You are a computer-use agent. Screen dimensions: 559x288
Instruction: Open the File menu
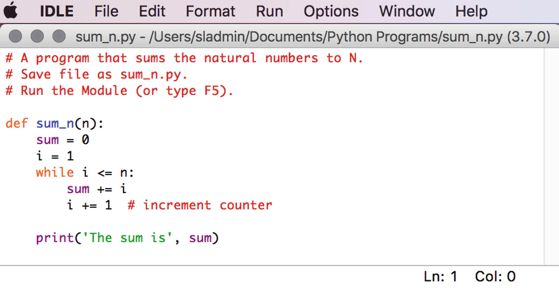coord(106,11)
